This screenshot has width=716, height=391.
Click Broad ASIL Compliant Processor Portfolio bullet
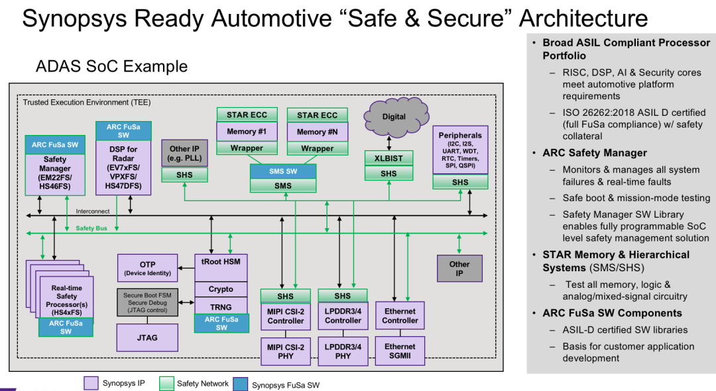(x=626, y=49)
